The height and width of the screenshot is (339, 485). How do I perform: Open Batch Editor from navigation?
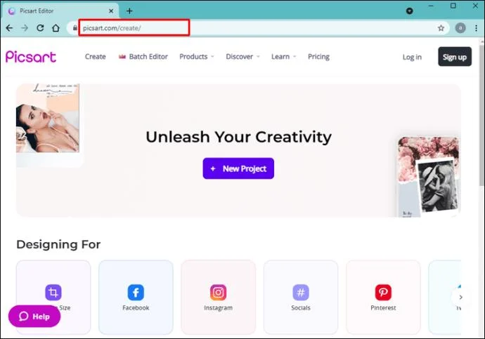point(143,57)
